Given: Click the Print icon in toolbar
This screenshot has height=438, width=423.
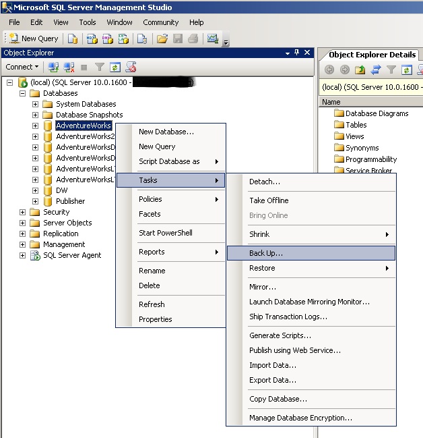Looking at the screenshot, I should pos(193,38).
